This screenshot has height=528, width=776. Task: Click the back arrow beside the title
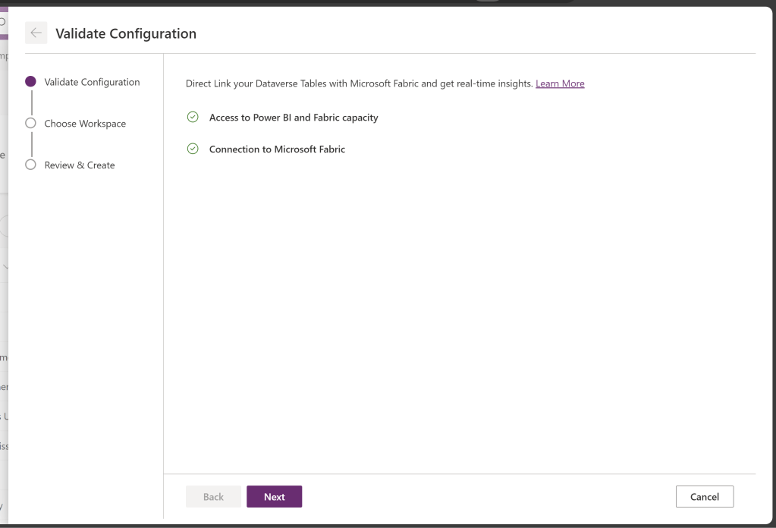(36, 33)
